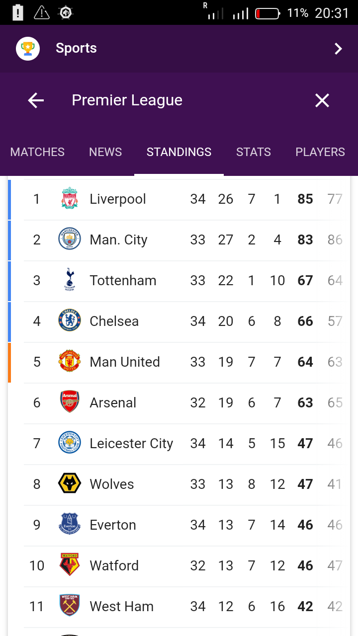Select the Standings tab

[179, 152]
